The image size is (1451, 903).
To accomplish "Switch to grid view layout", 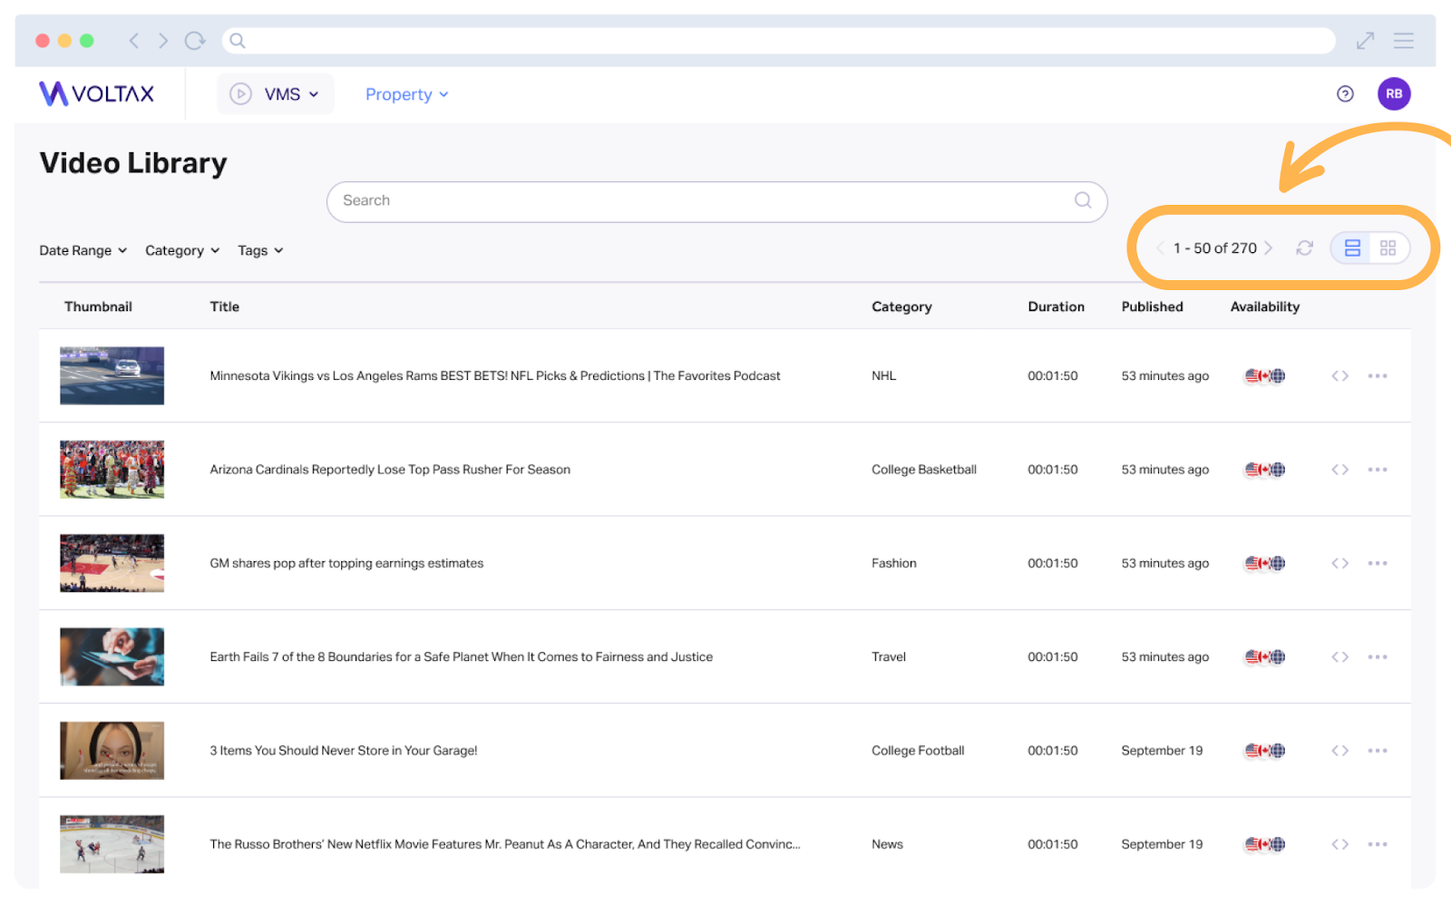I will pyautogui.click(x=1388, y=248).
